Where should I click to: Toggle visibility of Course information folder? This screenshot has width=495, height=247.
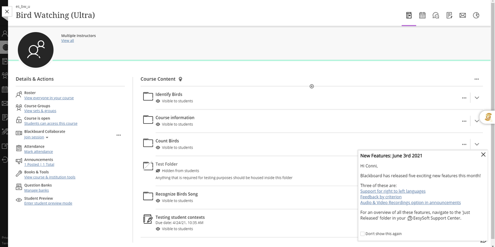point(174,124)
